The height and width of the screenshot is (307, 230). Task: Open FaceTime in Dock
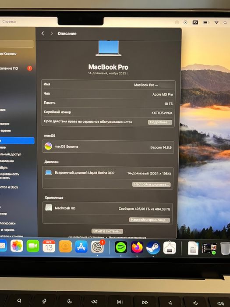point(33,246)
